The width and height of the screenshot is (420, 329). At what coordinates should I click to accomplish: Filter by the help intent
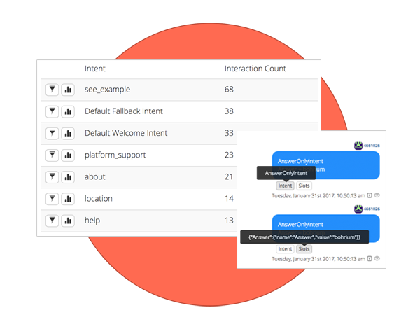(x=52, y=220)
